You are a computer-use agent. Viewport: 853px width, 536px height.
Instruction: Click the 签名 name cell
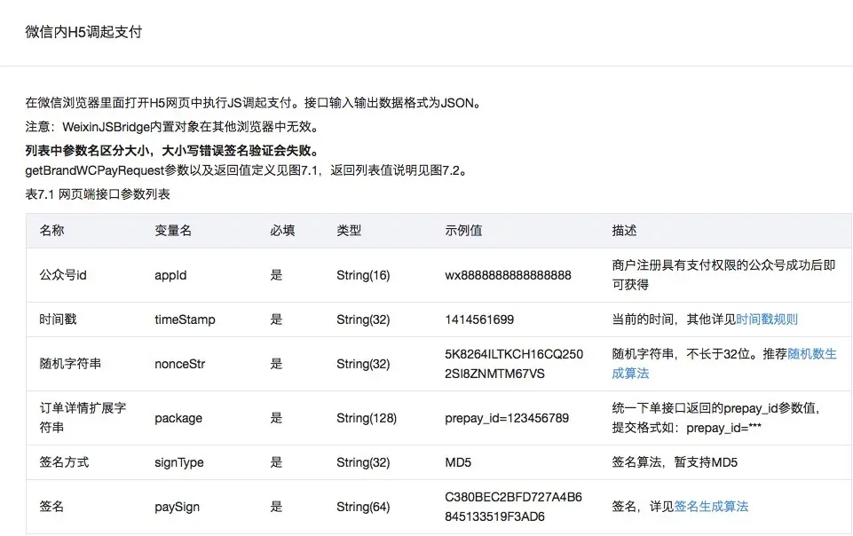pyautogui.click(x=51, y=506)
